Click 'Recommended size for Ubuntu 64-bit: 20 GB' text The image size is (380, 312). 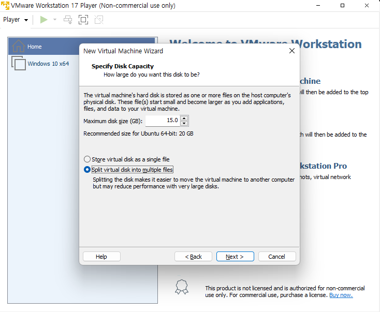click(138, 133)
